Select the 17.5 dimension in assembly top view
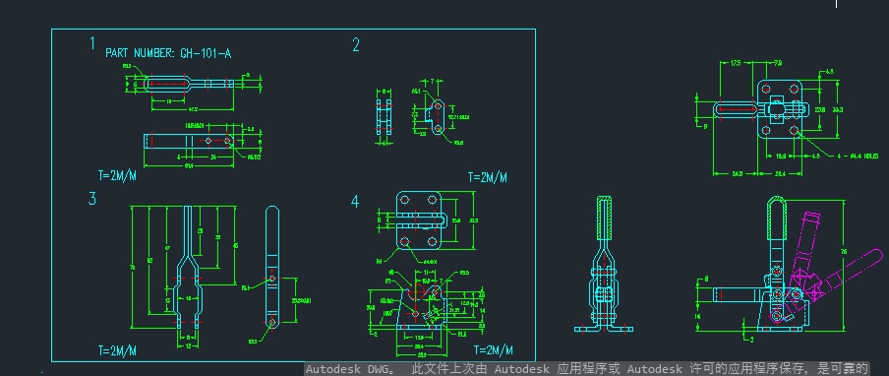This screenshot has width=889, height=376. [x=736, y=63]
